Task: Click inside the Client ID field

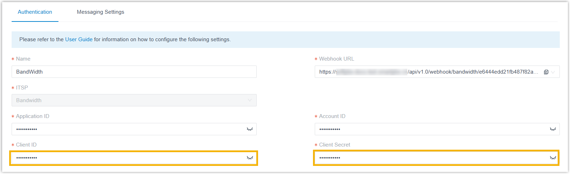Action: (x=134, y=158)
